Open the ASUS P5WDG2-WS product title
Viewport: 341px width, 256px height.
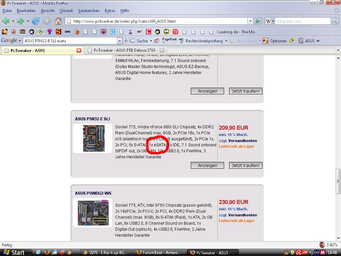click(93, 193)
